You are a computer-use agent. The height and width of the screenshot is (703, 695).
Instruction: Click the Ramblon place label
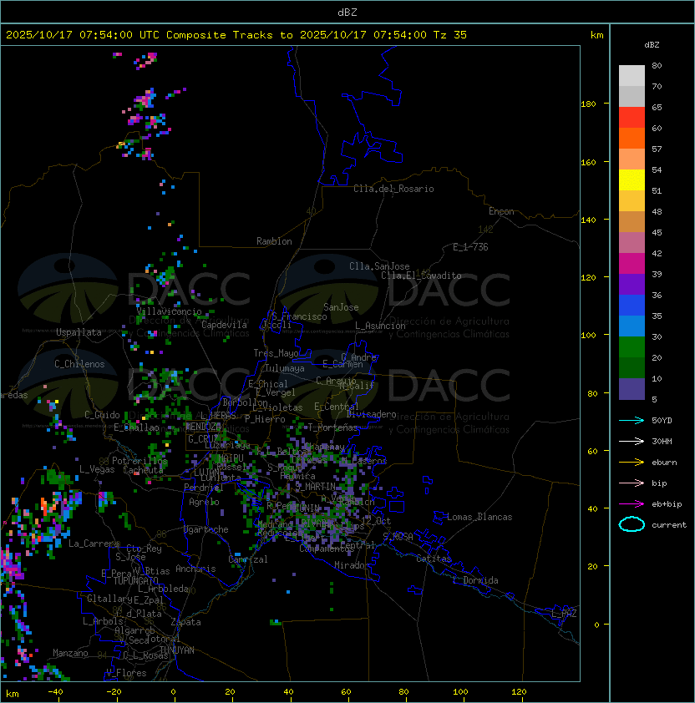point(274,241)
